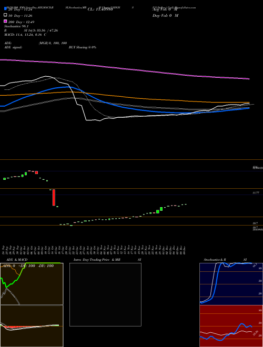Image resolution: width=263 pixels, height=347 pixels.
Task: Click the 'Day Vol: 0 M' text
Action: (165, 15)
